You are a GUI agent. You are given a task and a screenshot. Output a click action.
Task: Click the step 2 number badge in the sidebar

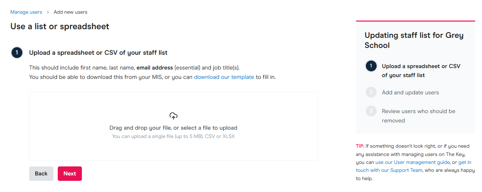point(371,93)
